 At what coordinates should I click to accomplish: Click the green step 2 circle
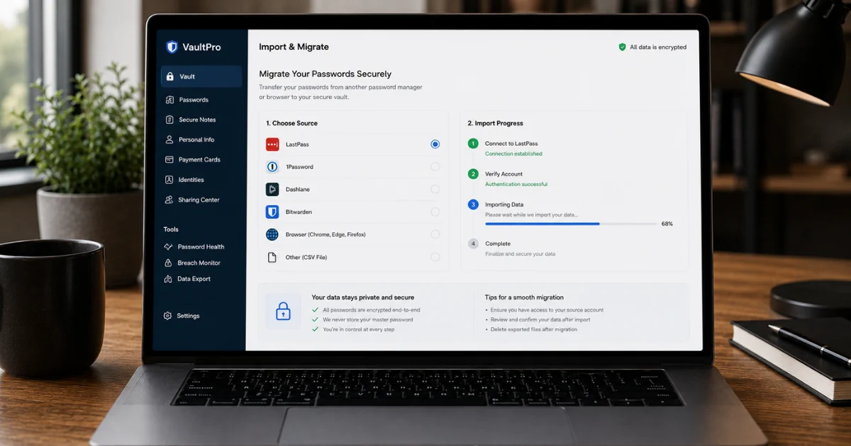click(x=473, y=173)
